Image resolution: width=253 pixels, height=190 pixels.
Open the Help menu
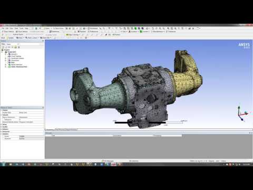point(26,28)
